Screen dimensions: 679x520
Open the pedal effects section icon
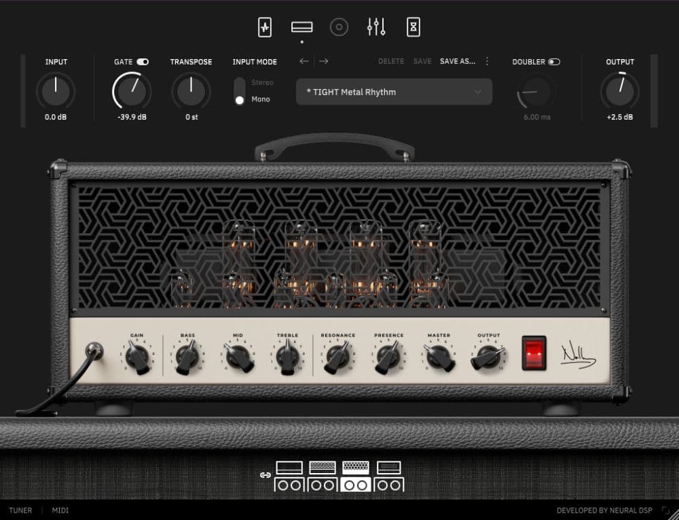tap(265, 27)
